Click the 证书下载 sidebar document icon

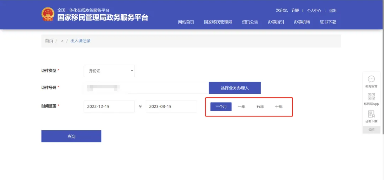pos(371,114)
